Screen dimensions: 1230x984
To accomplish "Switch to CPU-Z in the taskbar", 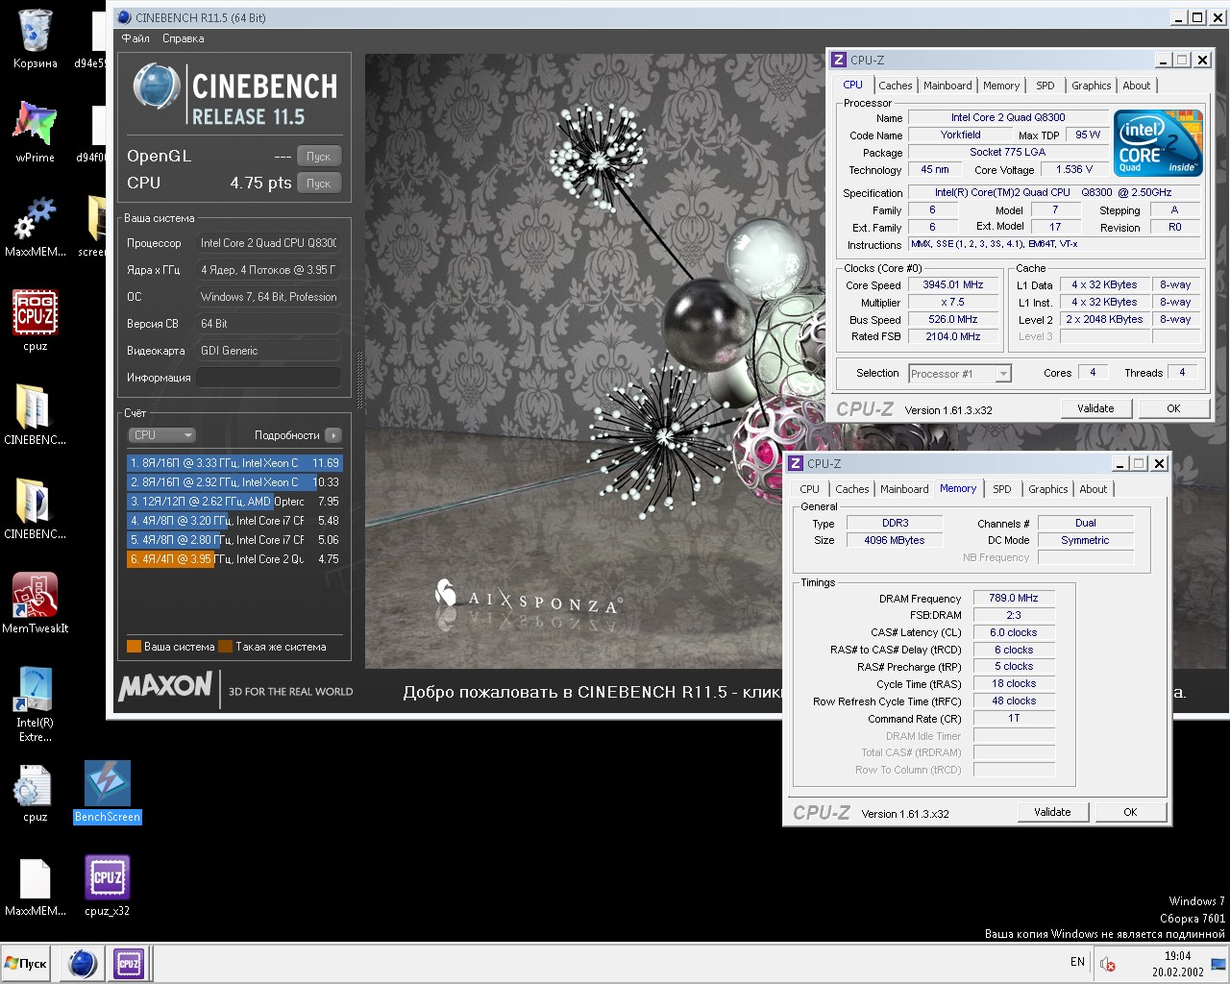I will click(129, 963).
